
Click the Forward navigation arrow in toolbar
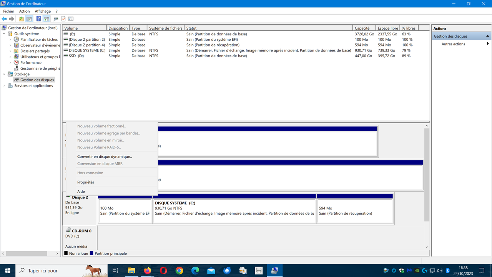pos(11,18)
